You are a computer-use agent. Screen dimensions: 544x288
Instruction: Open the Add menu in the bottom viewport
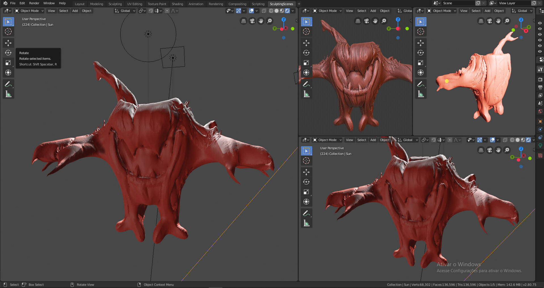pyautogui.click(x=373, y=140)
